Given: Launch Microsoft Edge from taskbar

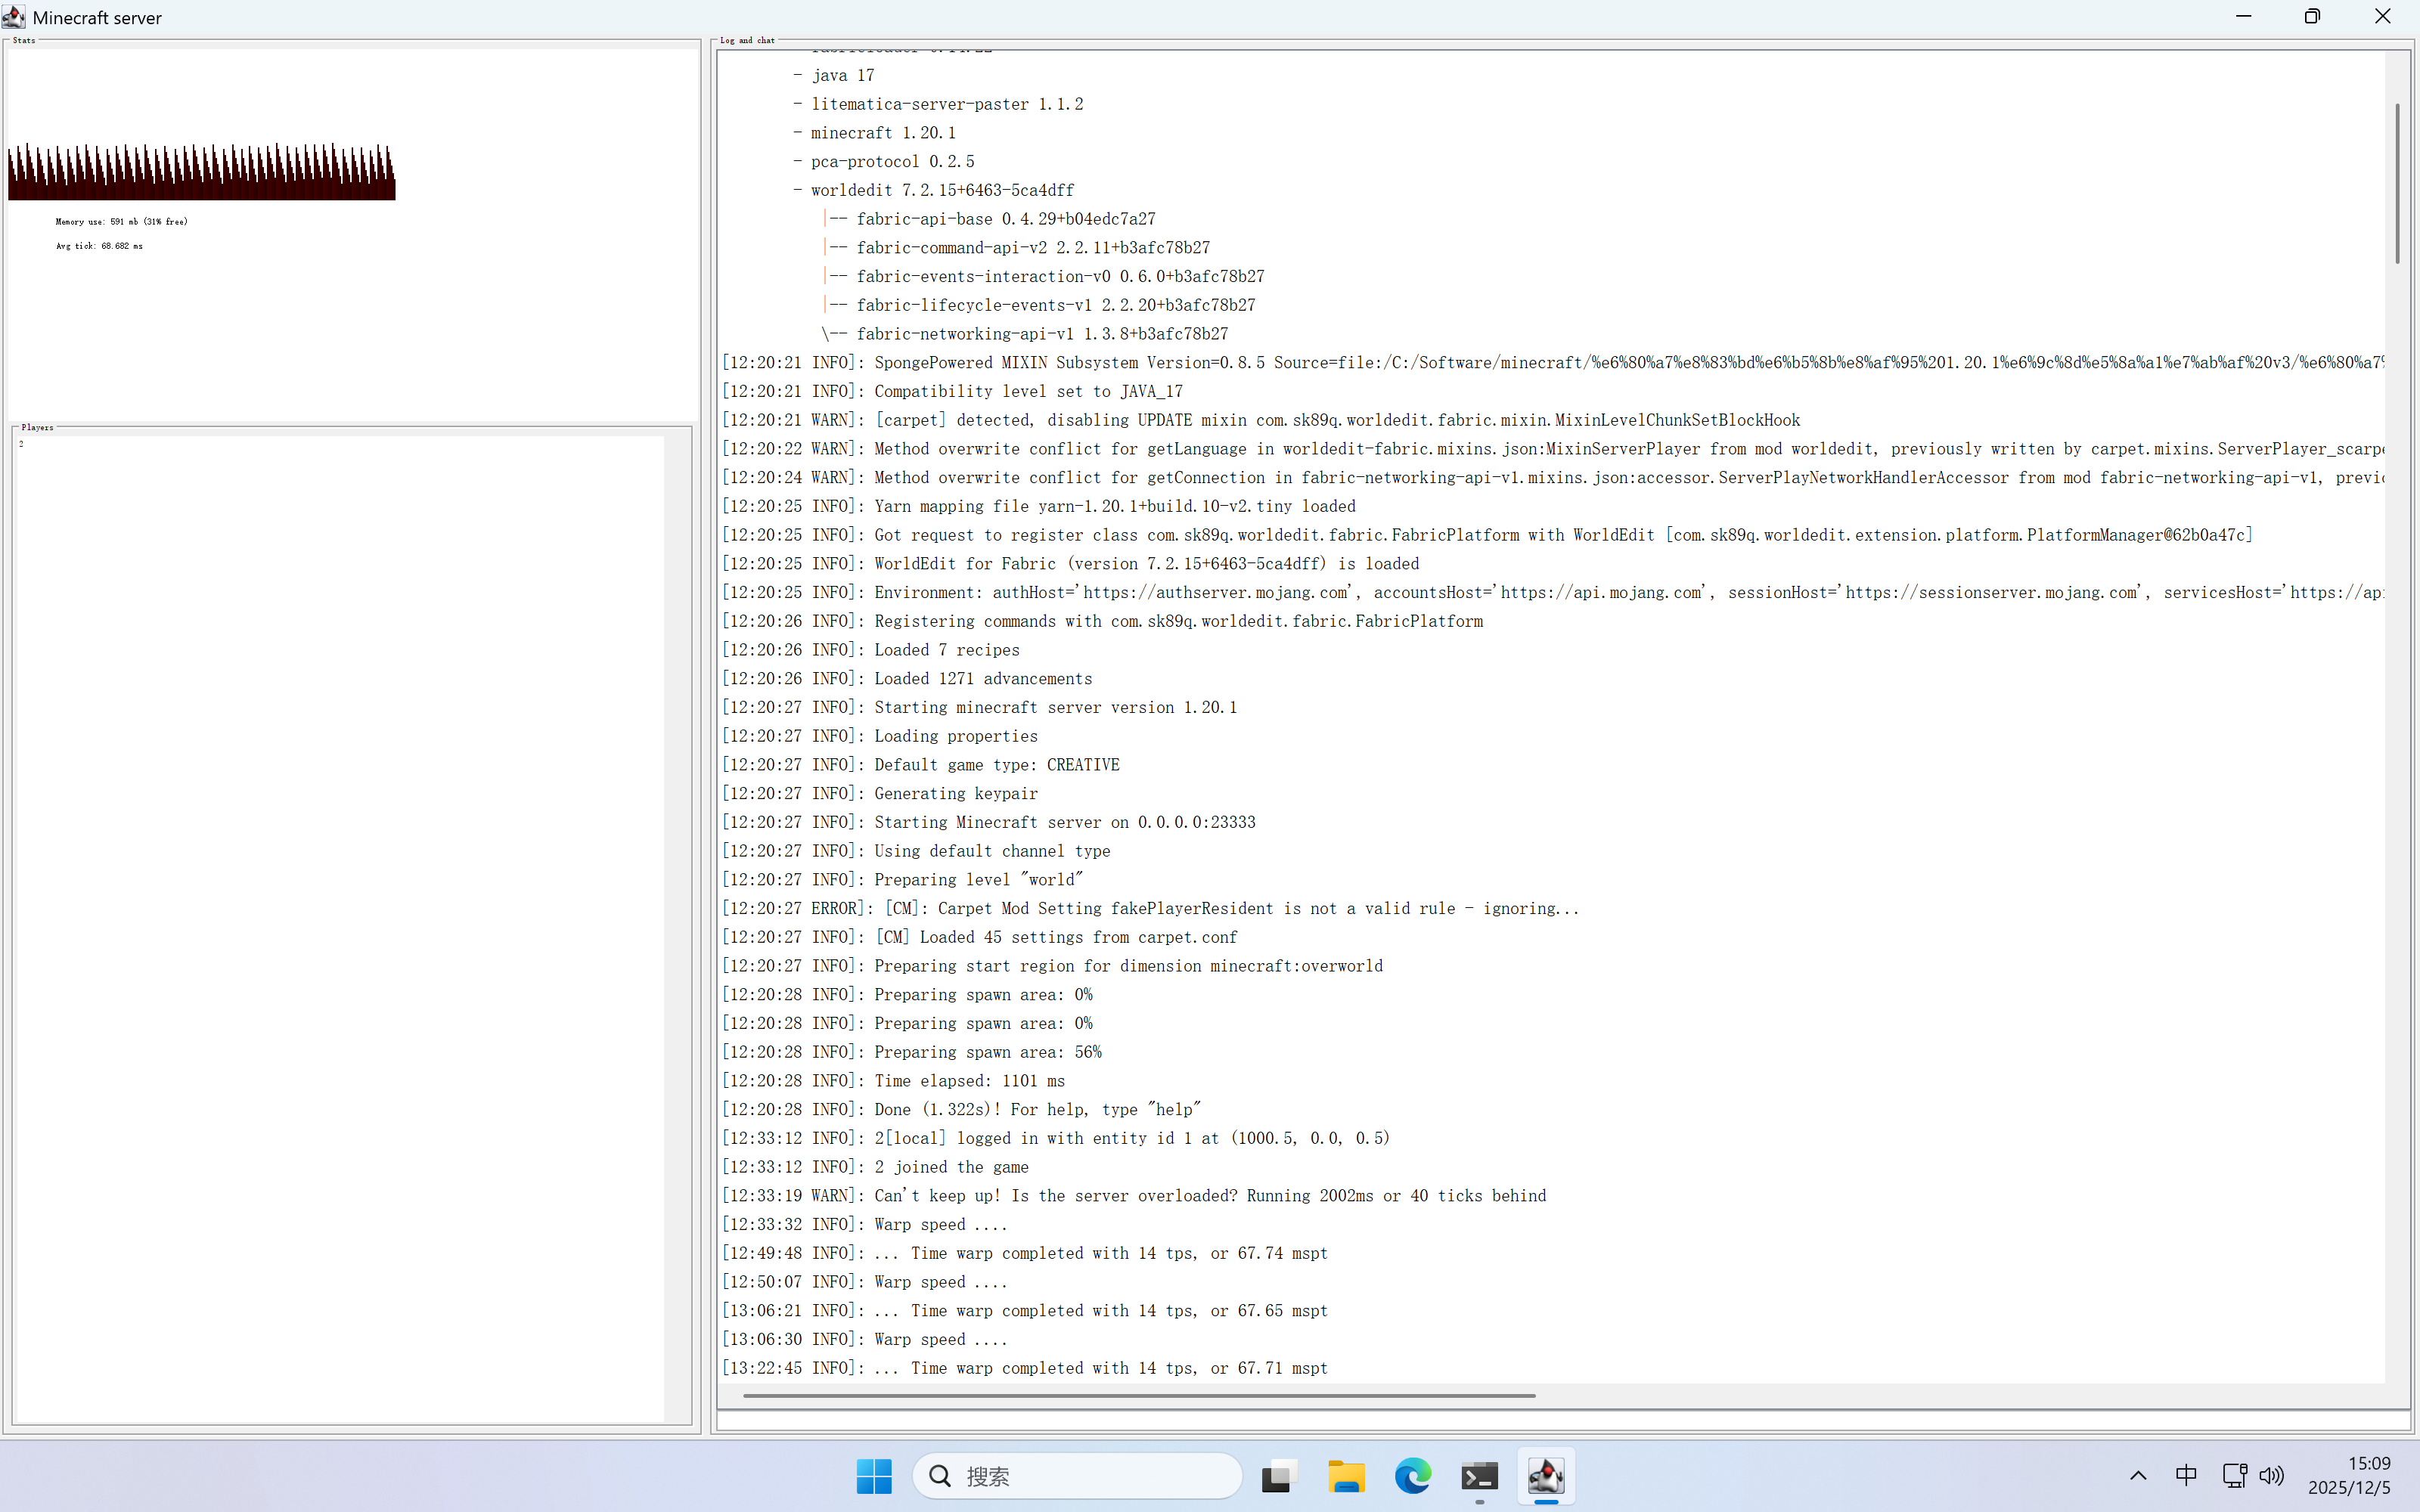Looking at the screenshot, I should point(1412,1476).
